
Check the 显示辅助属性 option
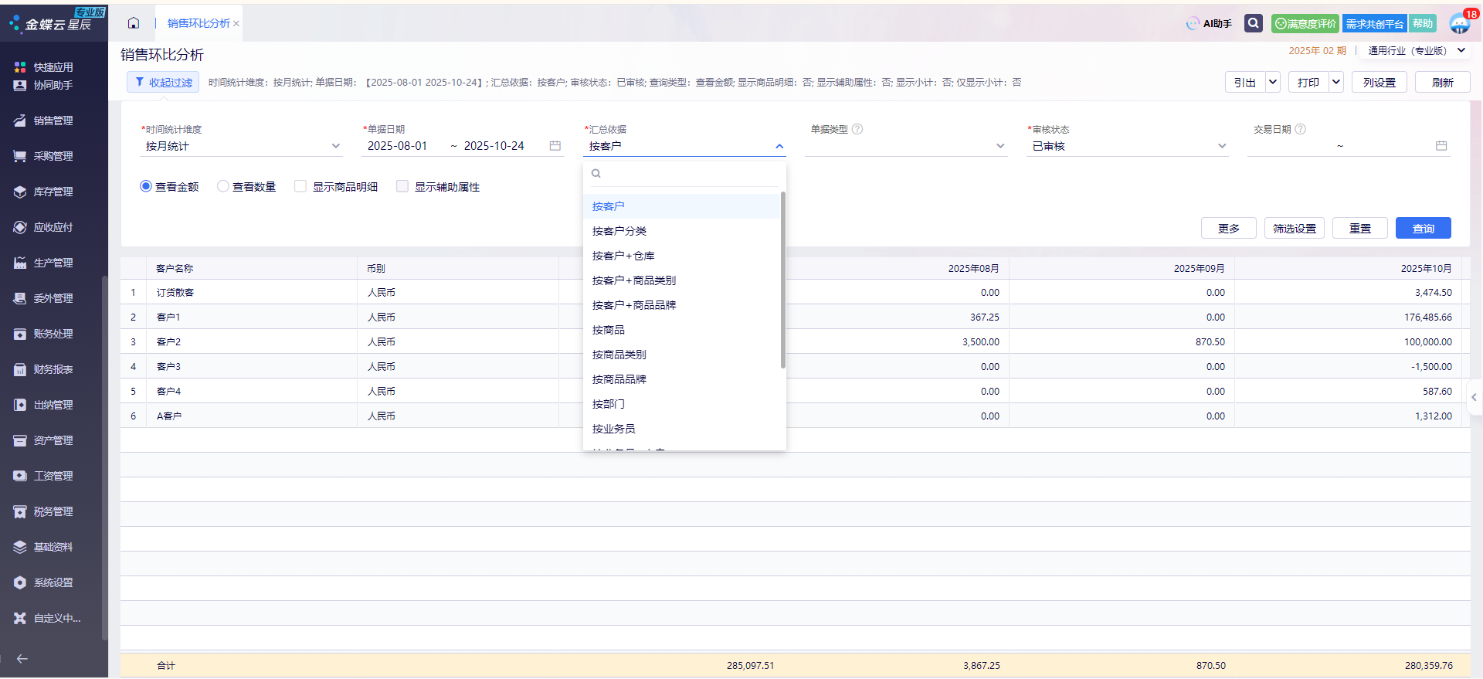tap(402, 186)
